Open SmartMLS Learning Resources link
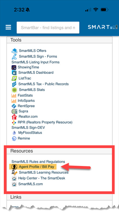 [43, 172]
